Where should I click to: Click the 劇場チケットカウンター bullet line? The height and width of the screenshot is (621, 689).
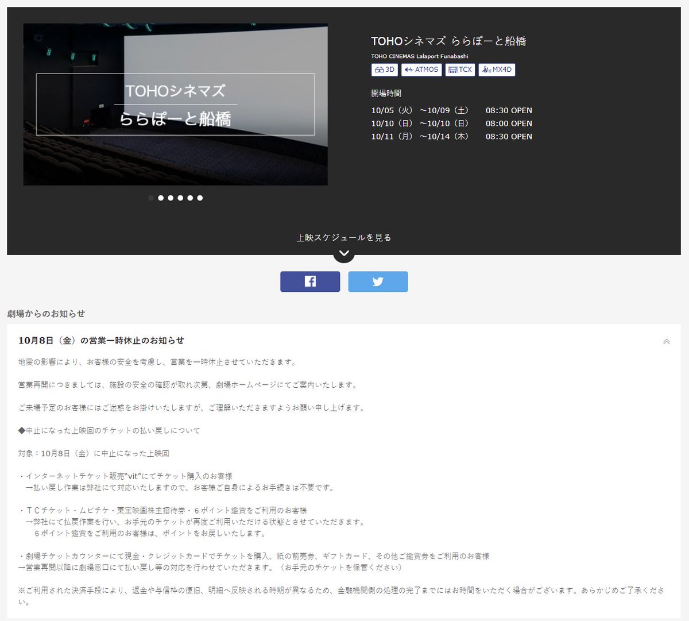[x=254, y=556]
